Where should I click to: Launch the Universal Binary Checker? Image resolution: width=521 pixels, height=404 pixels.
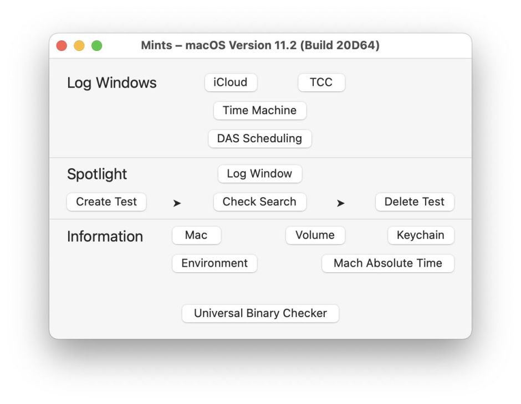point(260,313)
